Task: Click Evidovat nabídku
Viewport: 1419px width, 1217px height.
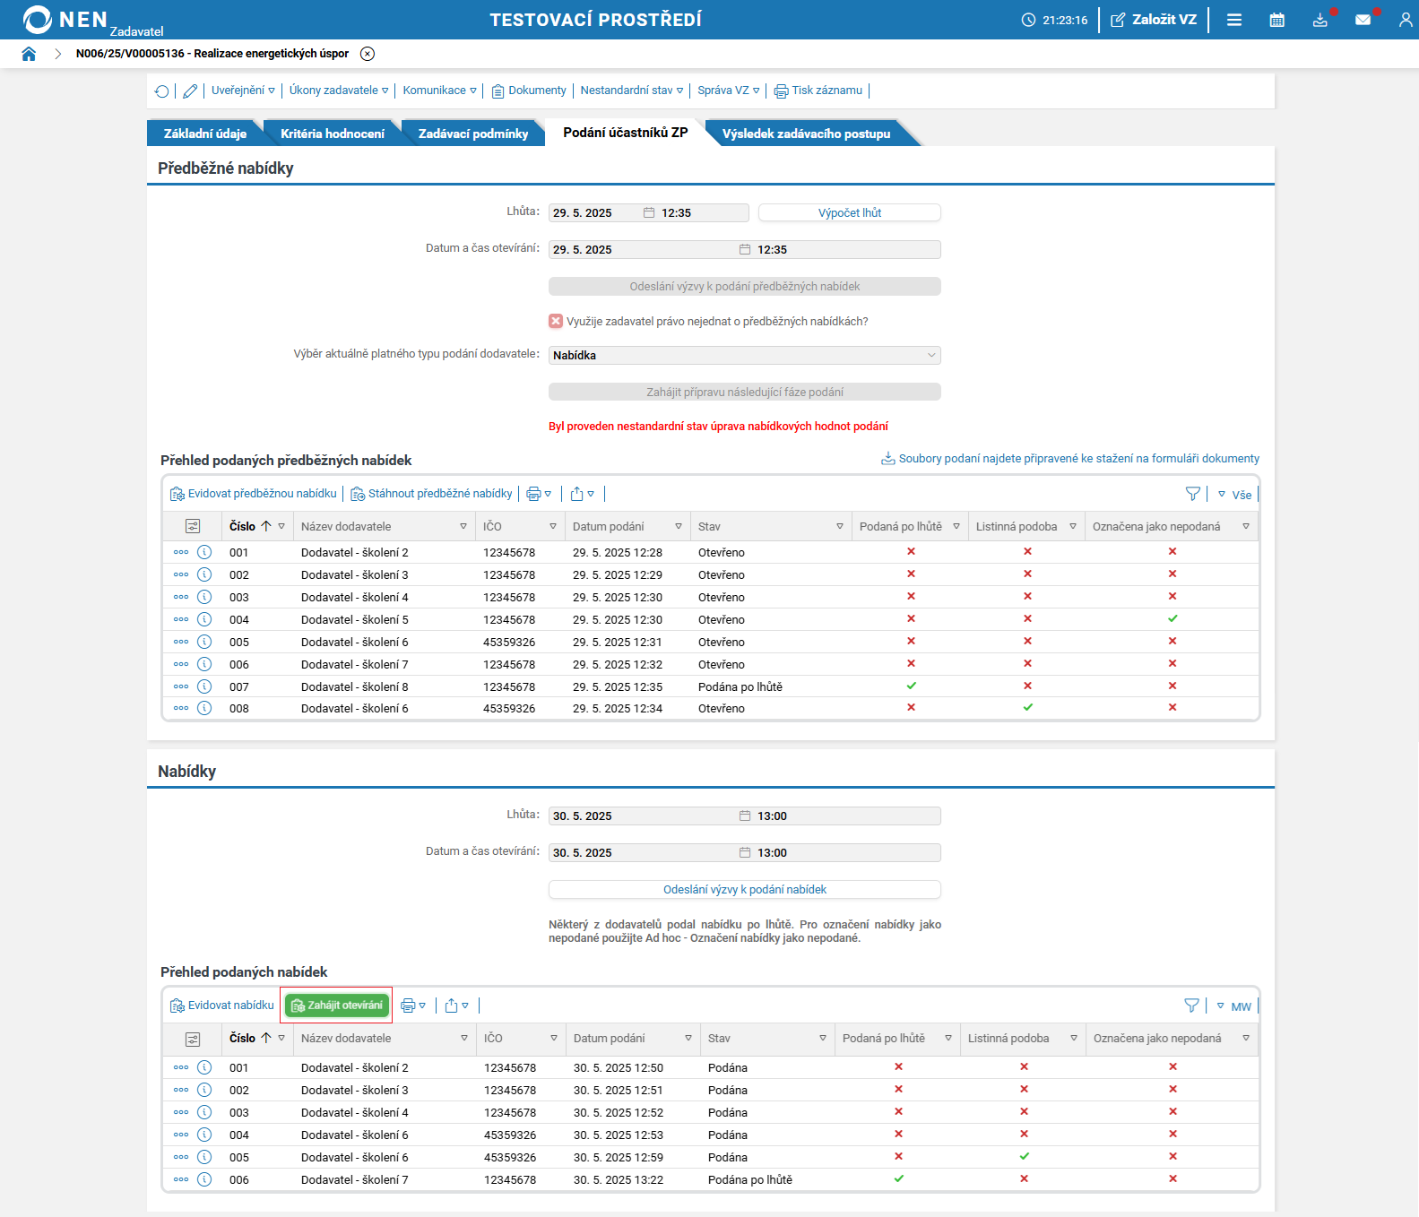Action: tap(222, 1006)
